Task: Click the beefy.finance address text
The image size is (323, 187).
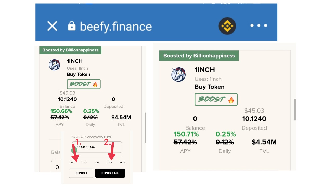Action: (116, 27)
